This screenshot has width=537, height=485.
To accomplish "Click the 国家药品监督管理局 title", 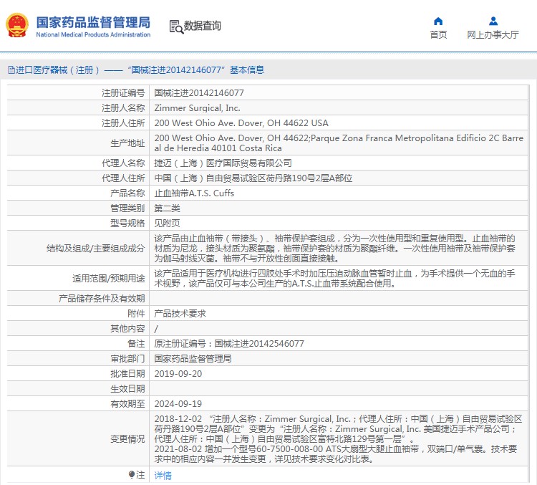I will [93, 23].
